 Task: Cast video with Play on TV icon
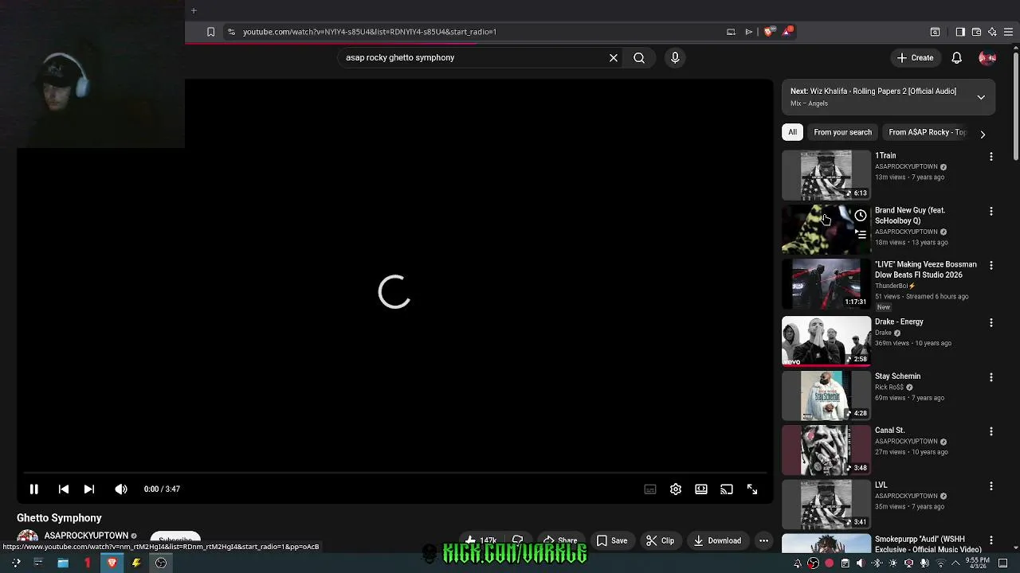tap(727, 489)
